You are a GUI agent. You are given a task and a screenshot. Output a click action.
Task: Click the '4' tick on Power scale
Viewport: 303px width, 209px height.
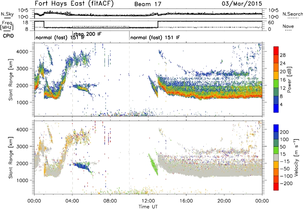click(x=281, y=104)
